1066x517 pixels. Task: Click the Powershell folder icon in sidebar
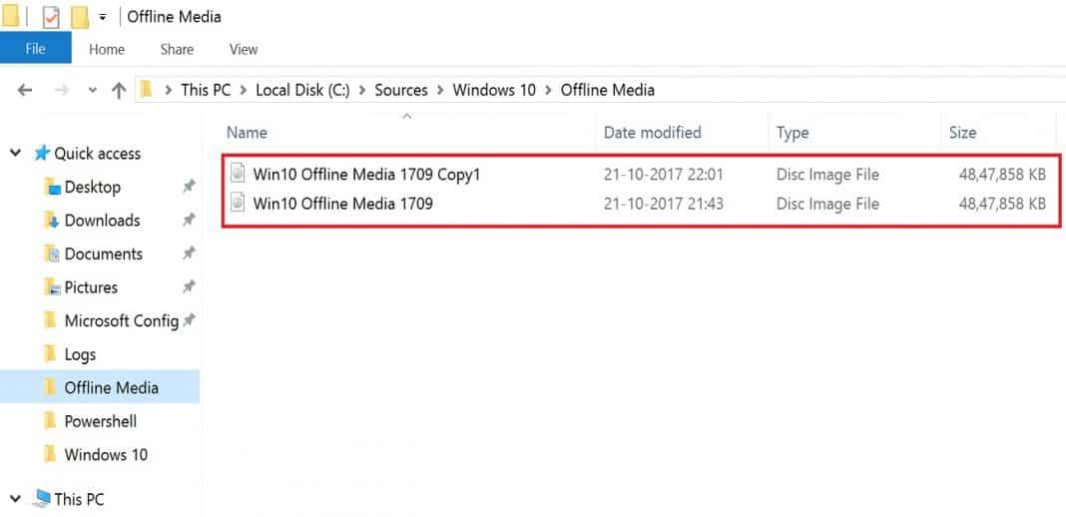coord(50,420)
